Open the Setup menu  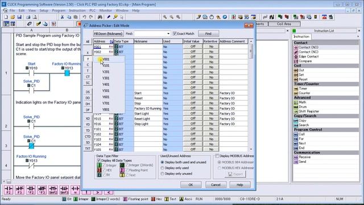point(44,10)
